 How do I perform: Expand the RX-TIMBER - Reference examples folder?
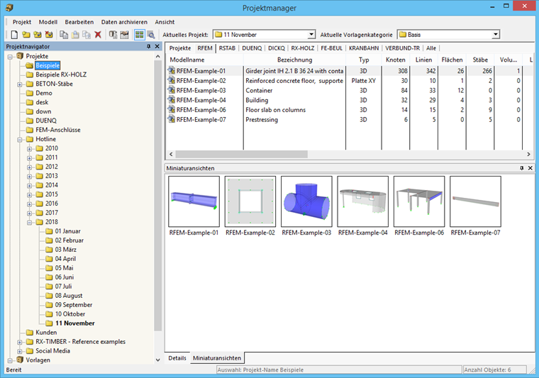20,343
